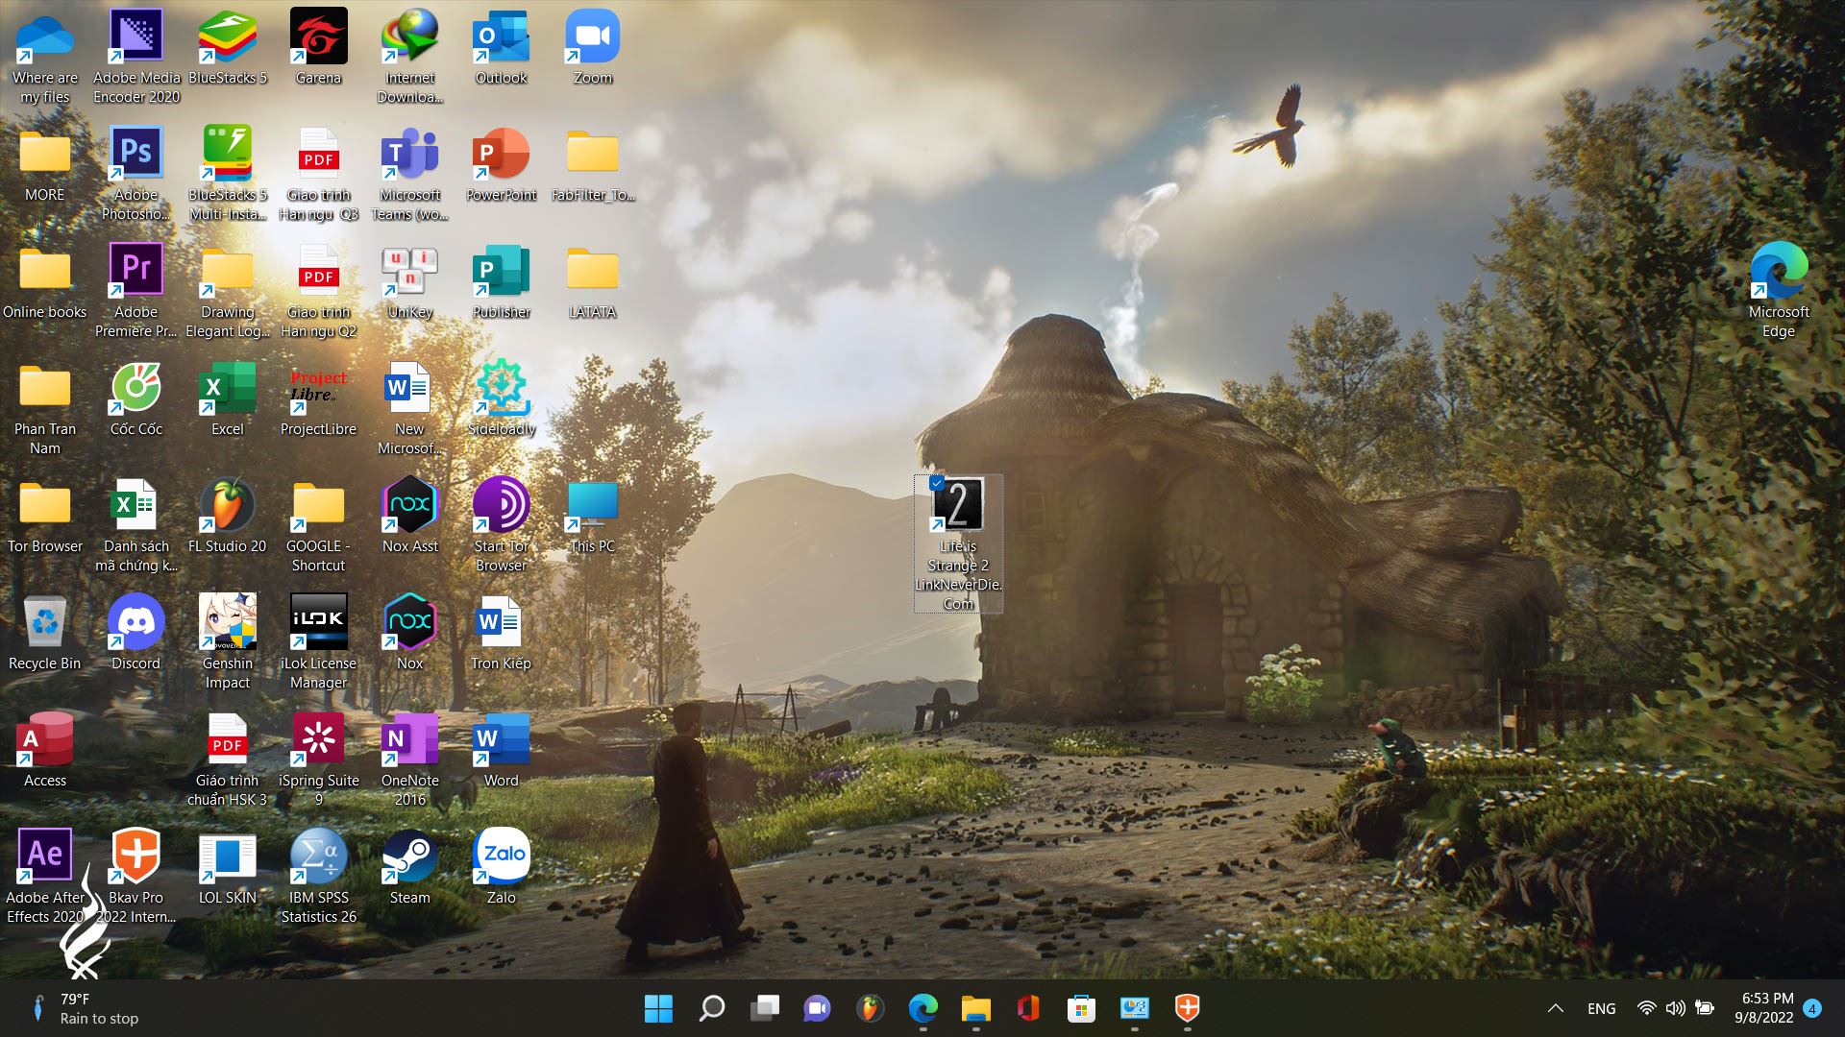The height and width of the screenshot is (1037, 1845).
Task: Click the taskbar Search button
Action: tap(711, 1008)
